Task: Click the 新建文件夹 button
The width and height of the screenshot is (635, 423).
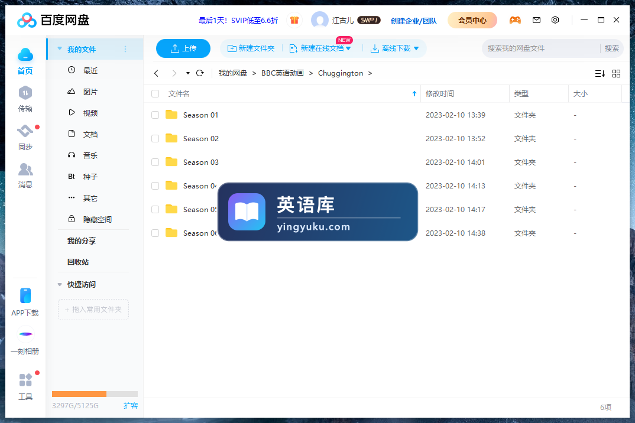Action: (x=251, y=48)
